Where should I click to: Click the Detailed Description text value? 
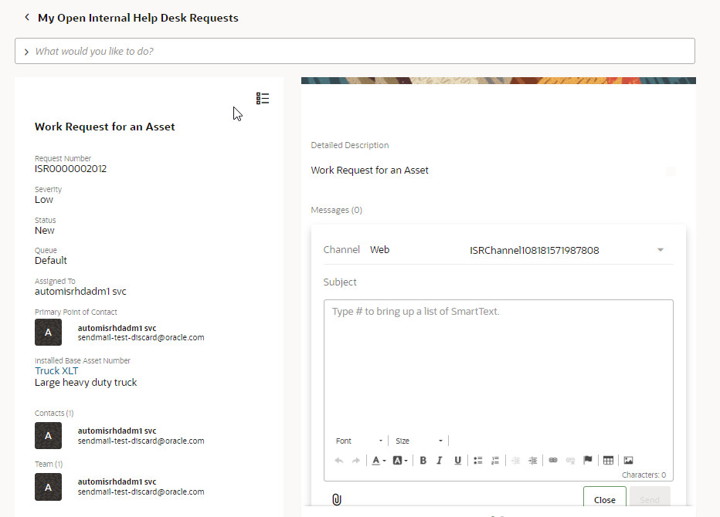click(x=369, y=171)
